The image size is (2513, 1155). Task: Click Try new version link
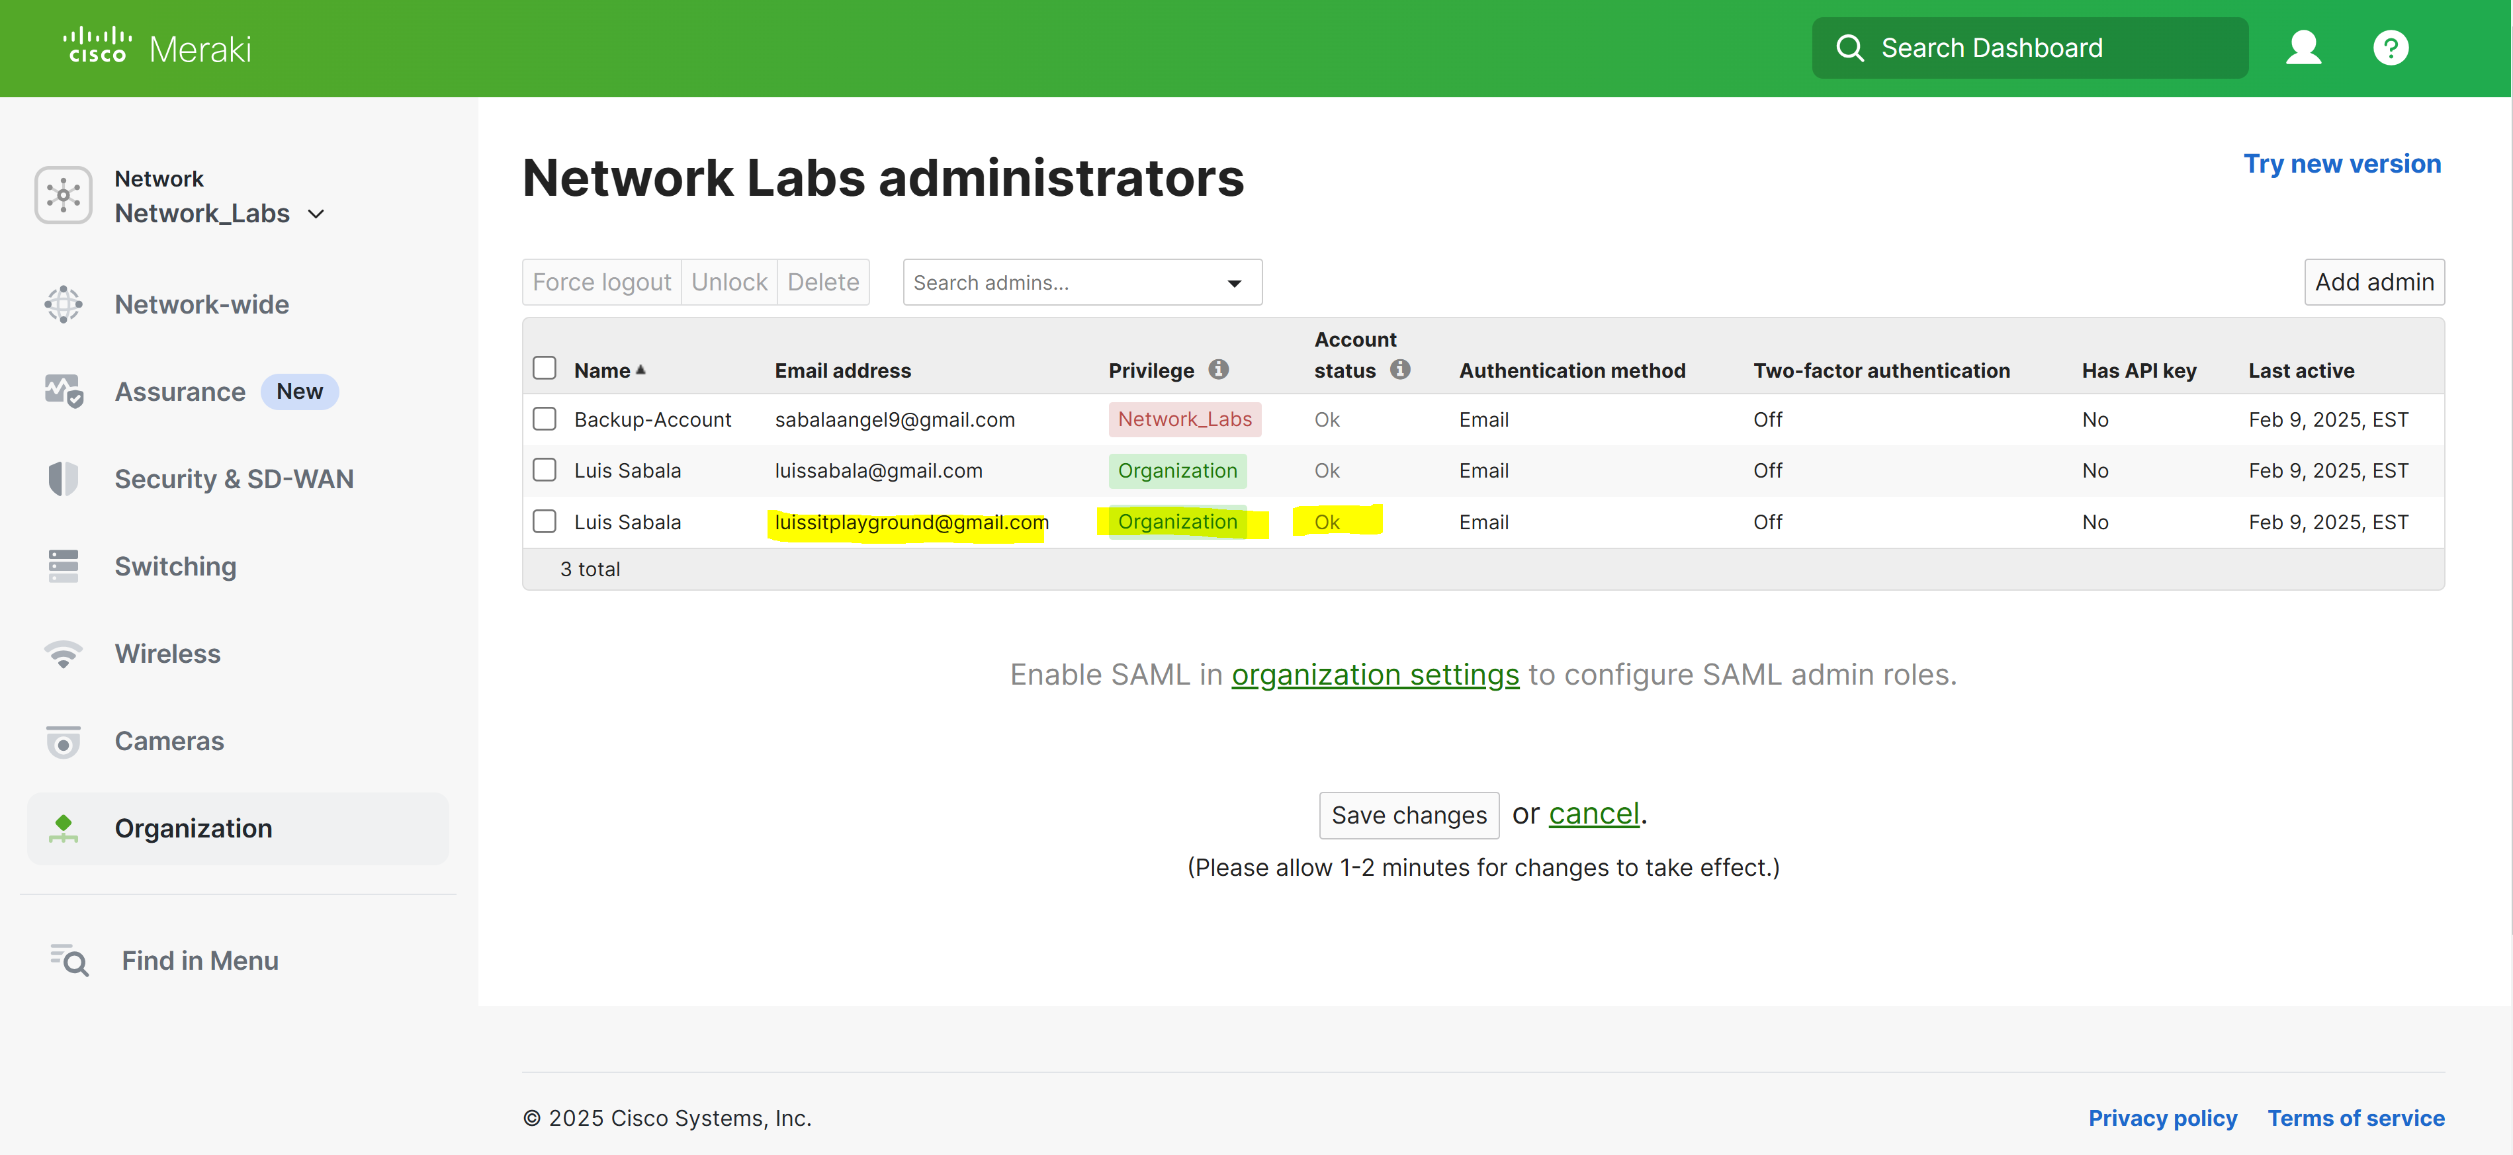coord(2342,163)
